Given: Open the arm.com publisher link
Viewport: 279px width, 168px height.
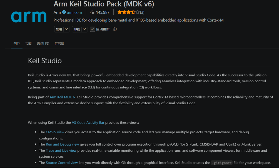Looking at the screenshot, I should click(x=74, y=12).
